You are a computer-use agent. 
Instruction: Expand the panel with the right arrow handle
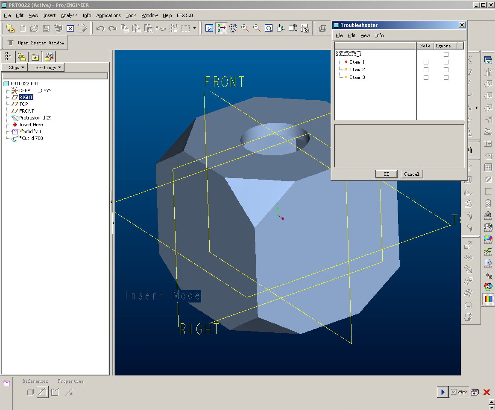113,223
